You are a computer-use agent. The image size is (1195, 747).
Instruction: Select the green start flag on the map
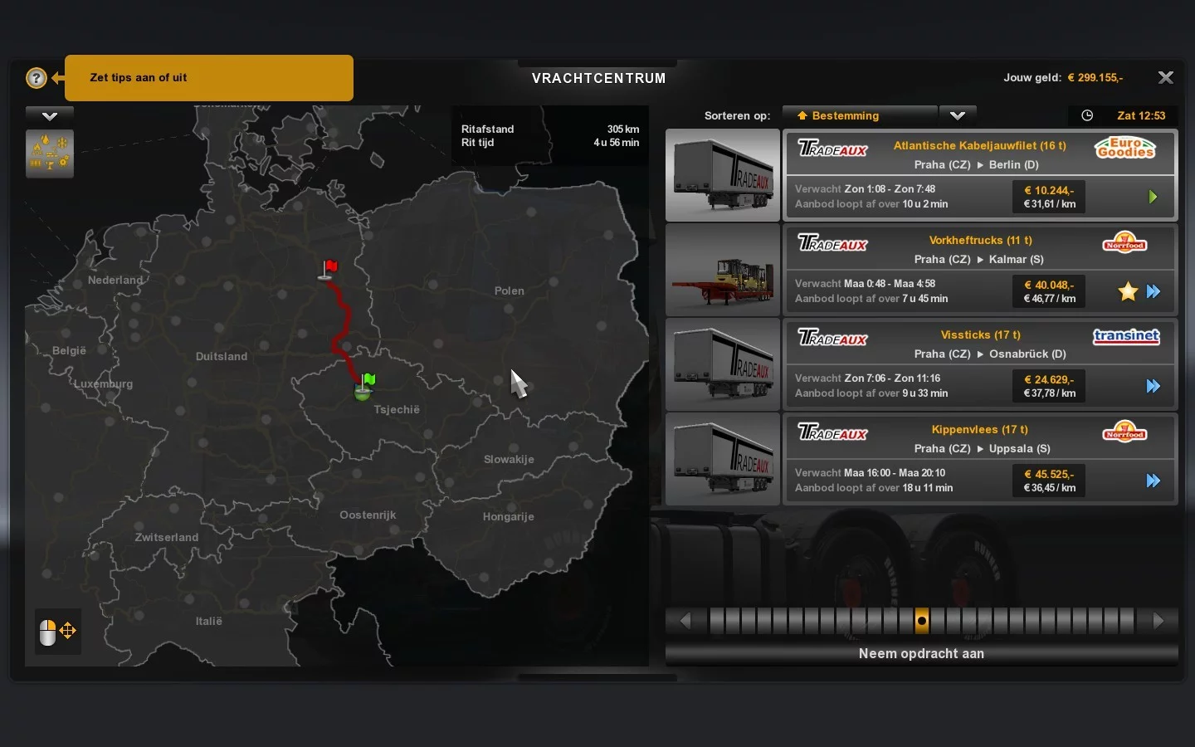(x=365, y=386)
